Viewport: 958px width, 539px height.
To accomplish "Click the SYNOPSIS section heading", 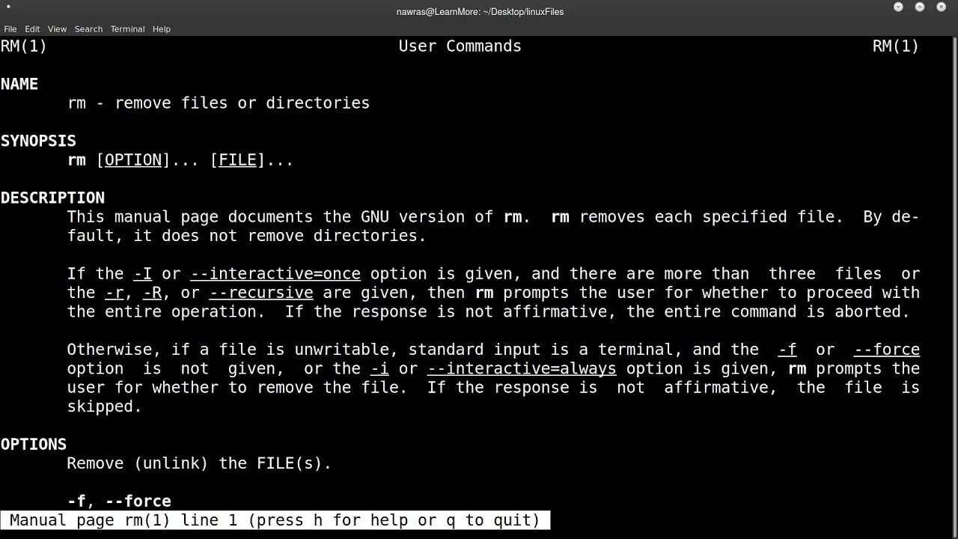I will click(x=38, y=141).
